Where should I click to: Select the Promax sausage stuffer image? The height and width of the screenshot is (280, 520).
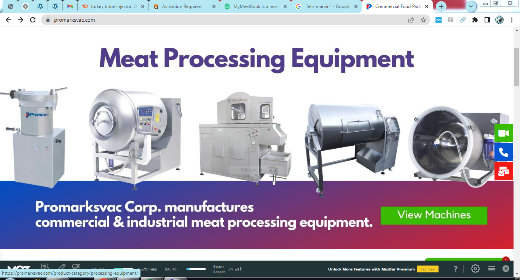coord(33,138)
